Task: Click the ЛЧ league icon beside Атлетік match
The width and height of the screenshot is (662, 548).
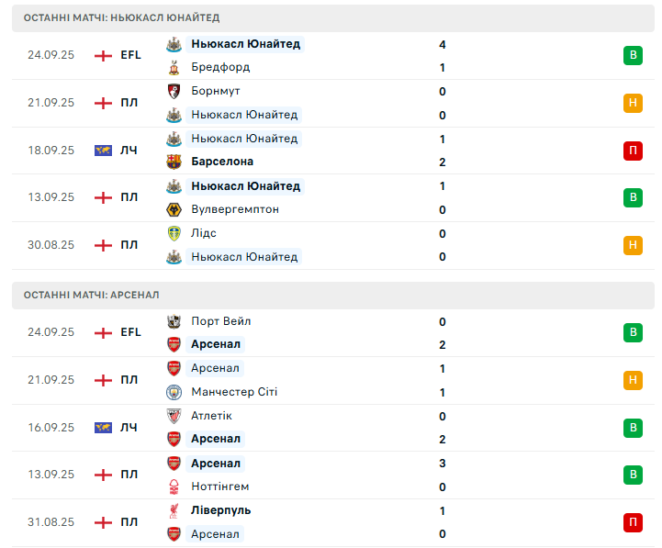Action: (x=103, y=428)
